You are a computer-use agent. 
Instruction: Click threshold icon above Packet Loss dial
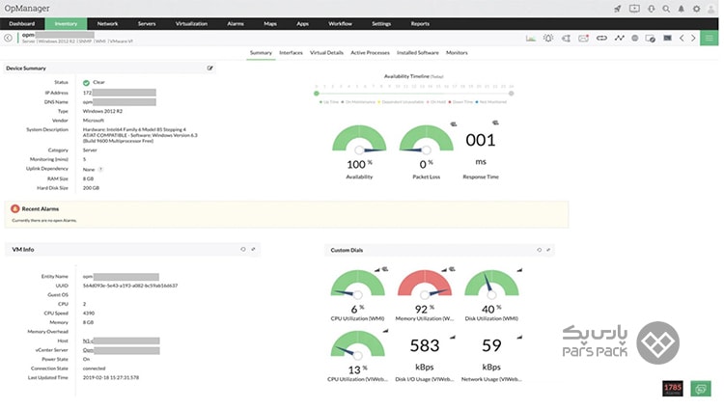(x=454, y=123)
